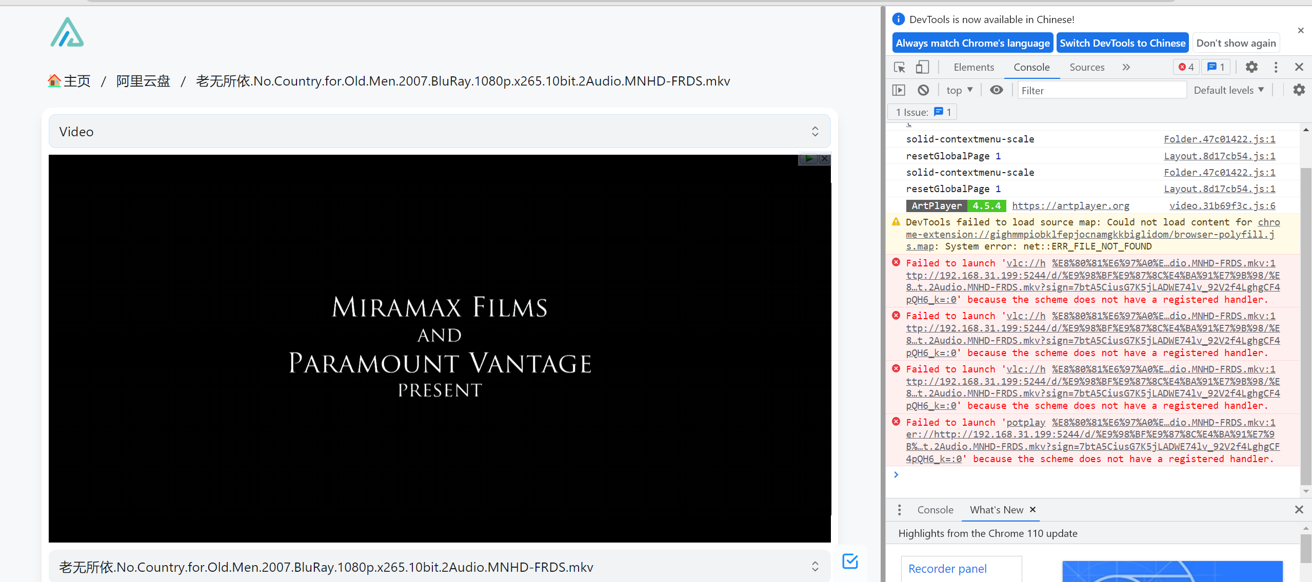Viewport: 1312px width, 582px height.
Task: Open the console settings gear icon
Action: coord(1299,90)
